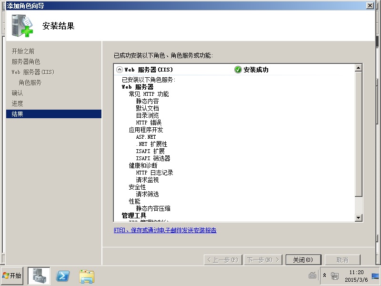Click the network status tray icon
The image size is (381, 286).
tap(335, 276)
